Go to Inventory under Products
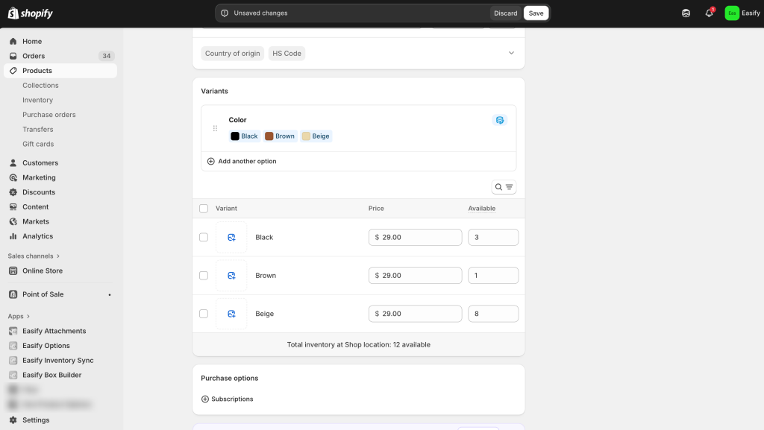 (x=37, y=100)
